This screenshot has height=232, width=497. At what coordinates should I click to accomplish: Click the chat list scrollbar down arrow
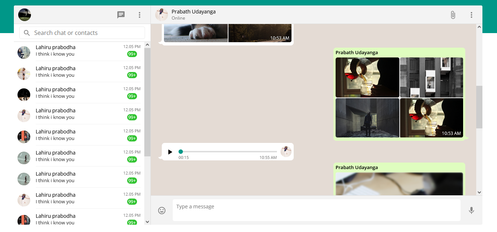(147, 221)
